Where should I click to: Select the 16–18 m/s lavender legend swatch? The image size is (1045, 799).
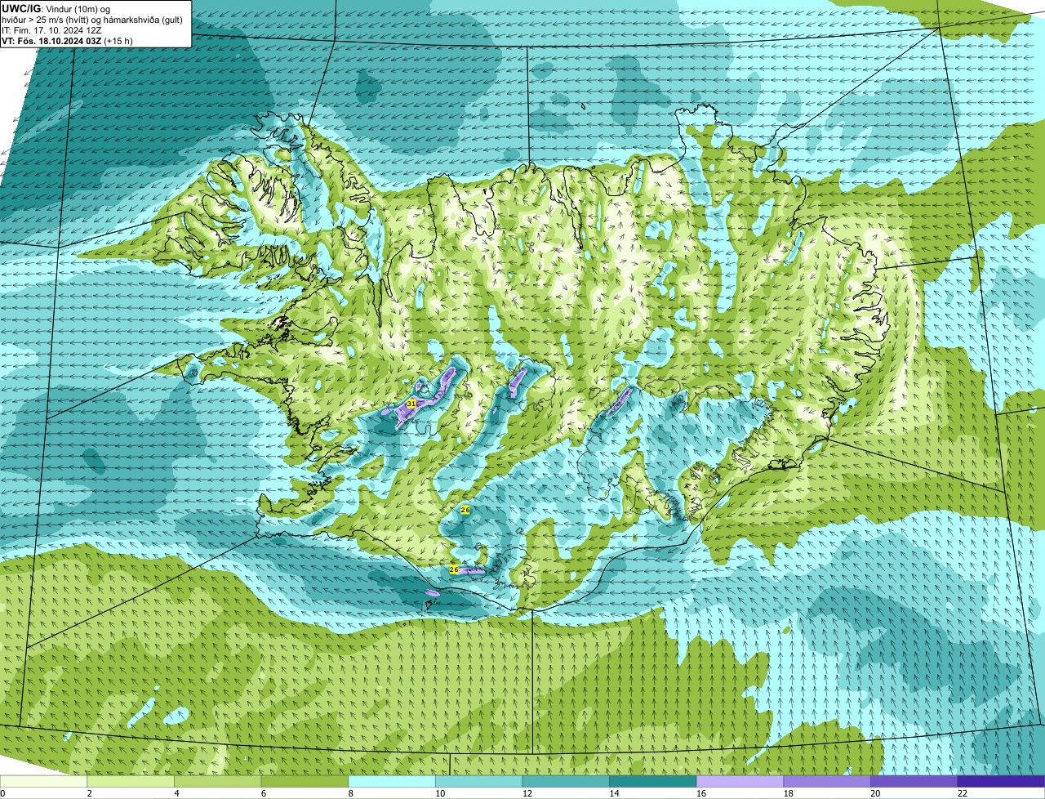click(x=740, y=781)
